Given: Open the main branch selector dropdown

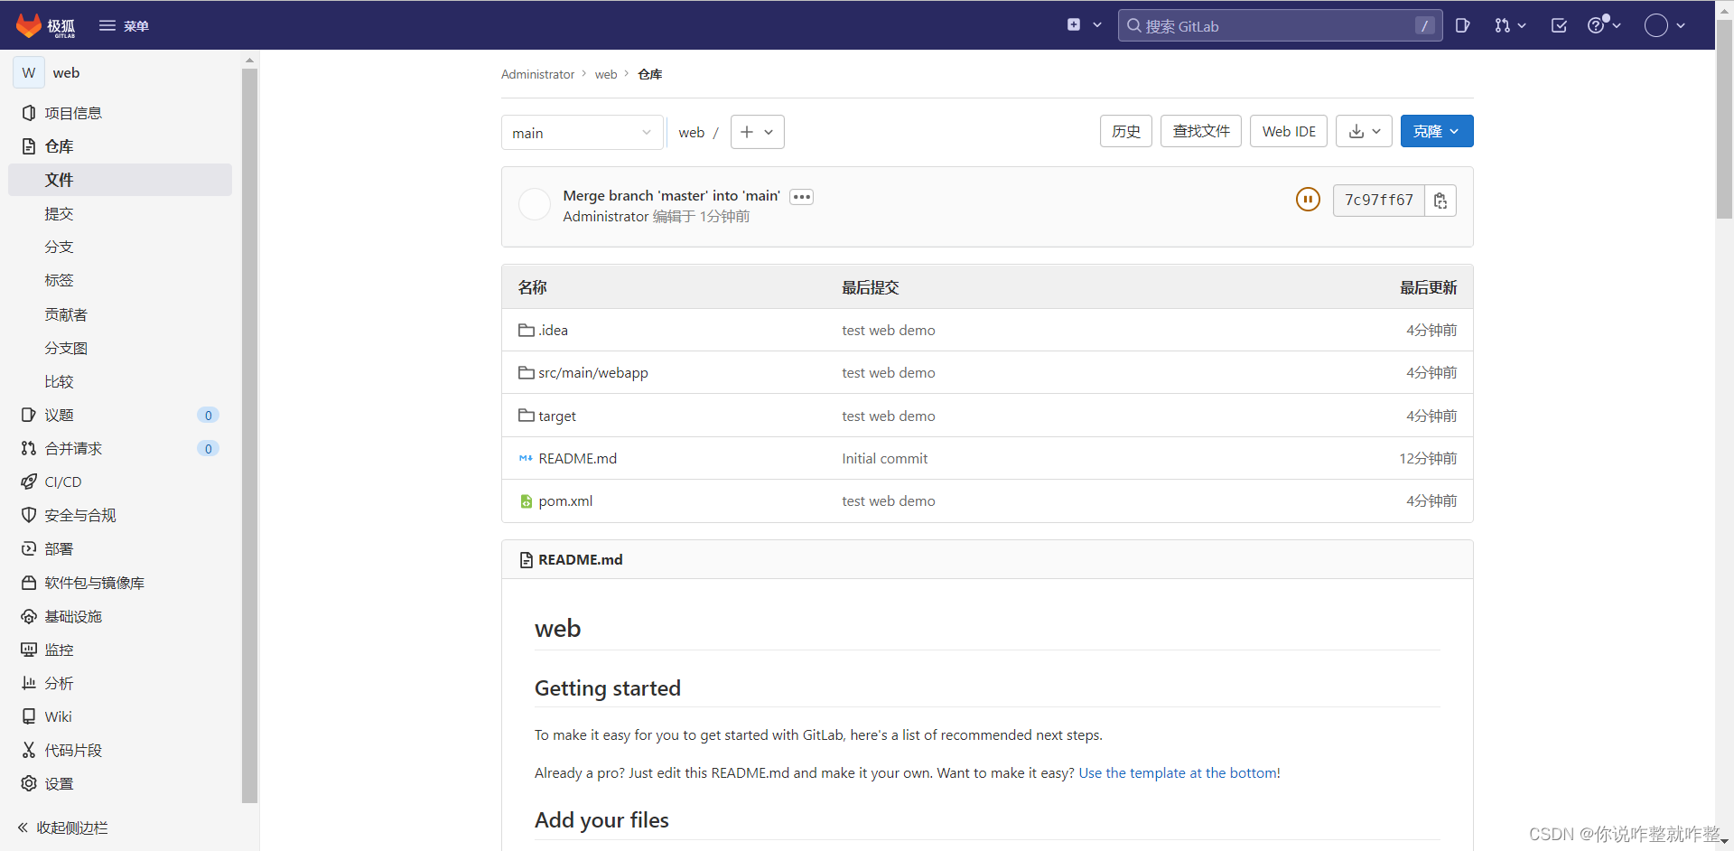Looking at the screenshot, I should [x=582, y=133].
